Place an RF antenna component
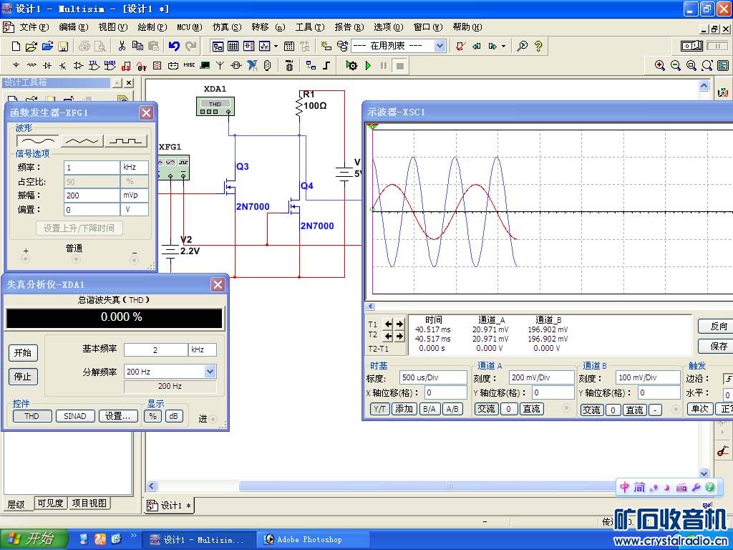The width and height of the screenshot is (733, 550). (x=220, y=65)
